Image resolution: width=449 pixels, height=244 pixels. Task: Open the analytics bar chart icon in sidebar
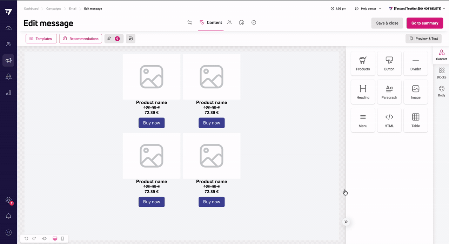click(8, 93)
